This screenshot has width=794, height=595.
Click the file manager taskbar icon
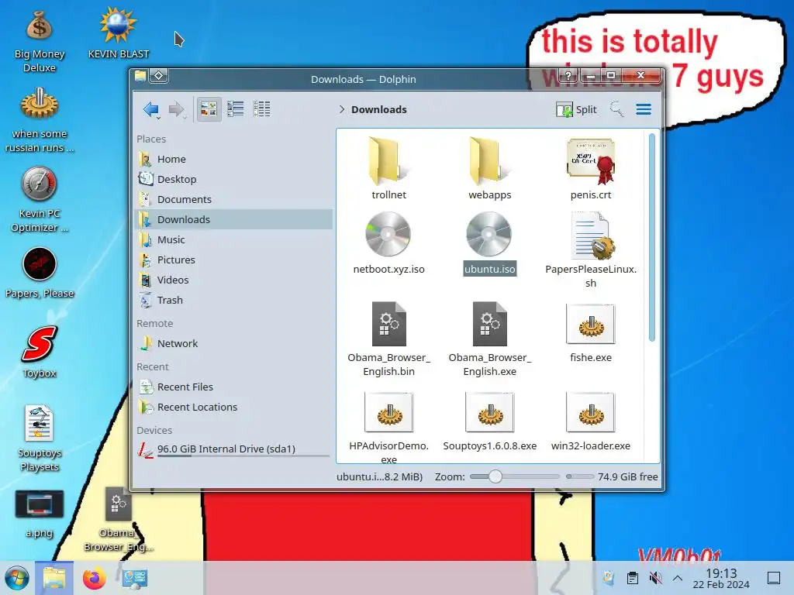[54, 578]
